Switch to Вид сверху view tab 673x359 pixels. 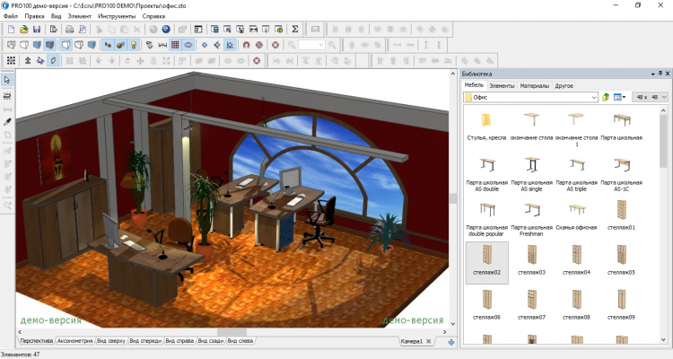pos(109,341)
